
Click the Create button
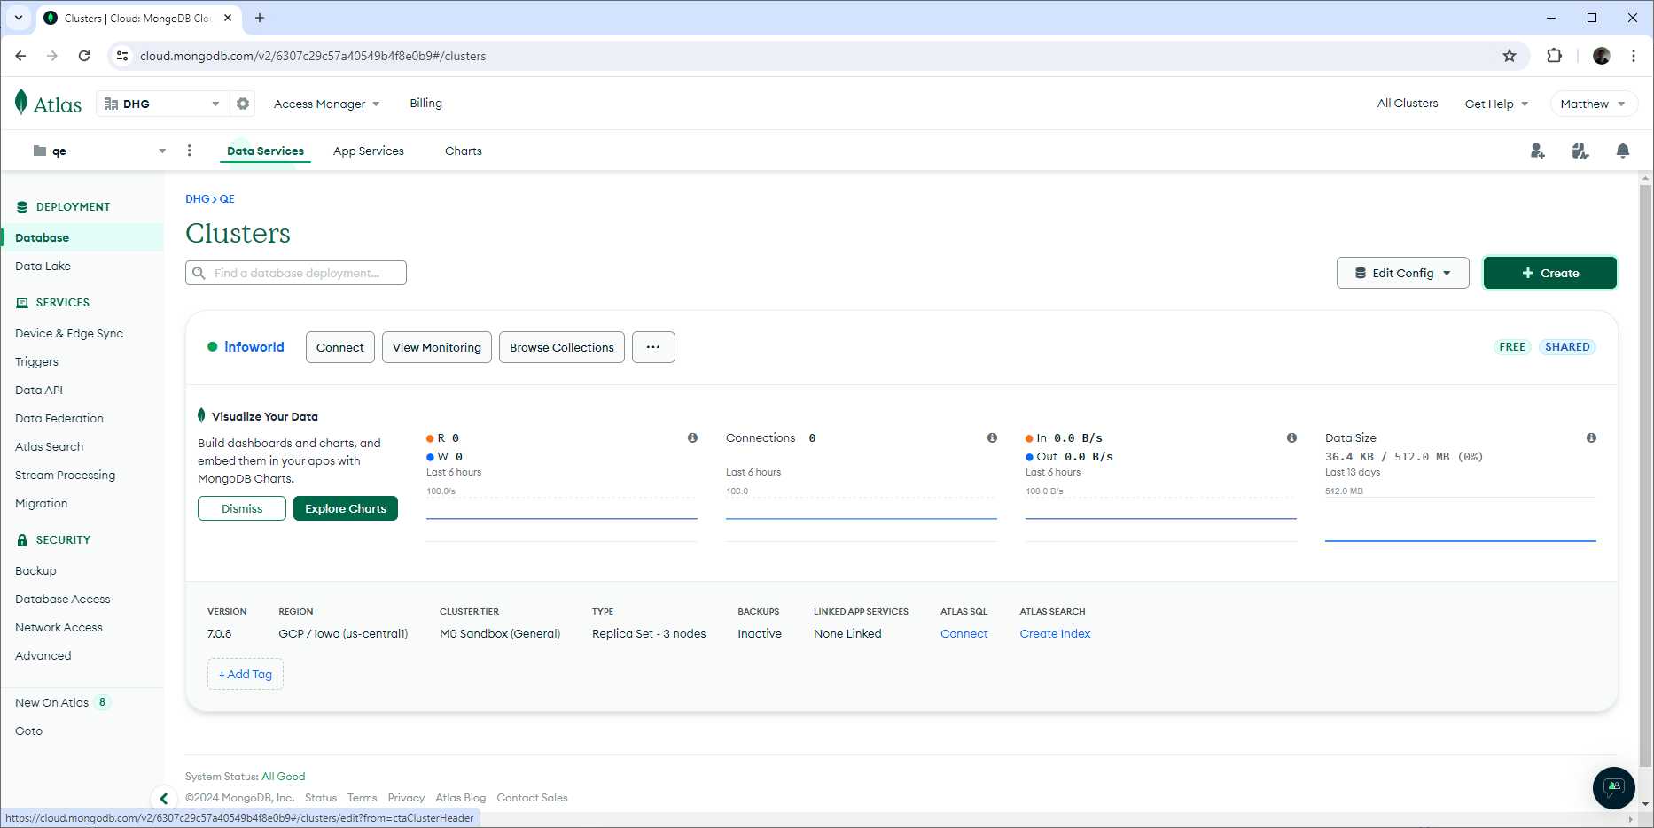click(x=1549, y=273)
